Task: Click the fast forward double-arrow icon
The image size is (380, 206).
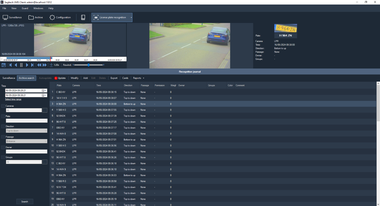Action: (45, 65)
